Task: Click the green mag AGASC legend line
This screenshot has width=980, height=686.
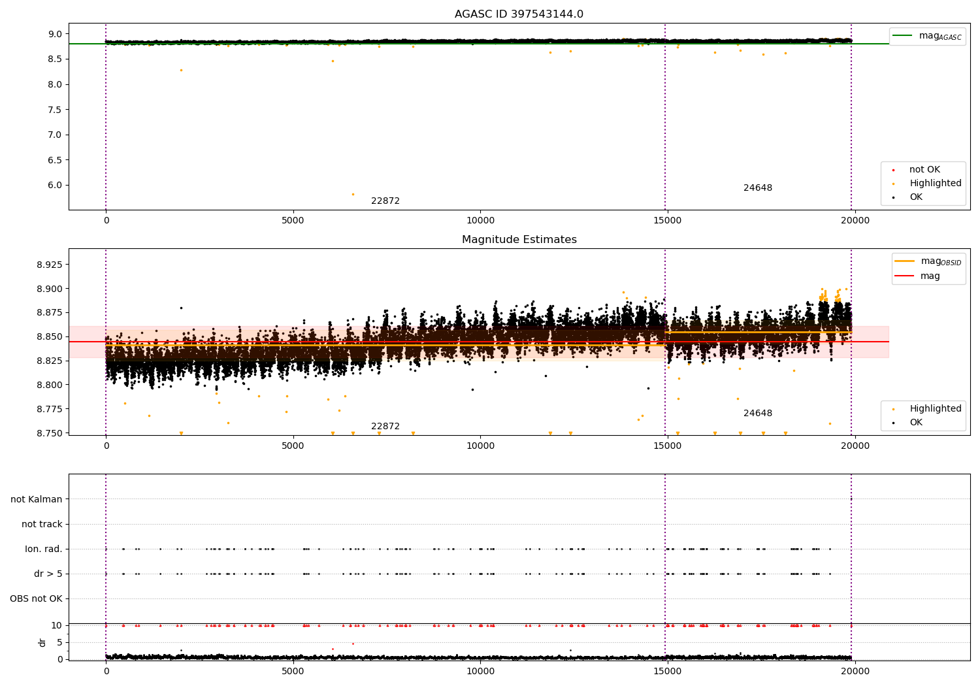Action: pyautogui.click(x=902, y=36)
